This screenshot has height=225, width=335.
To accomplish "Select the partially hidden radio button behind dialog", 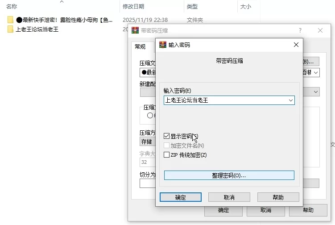I will (150, 115).
